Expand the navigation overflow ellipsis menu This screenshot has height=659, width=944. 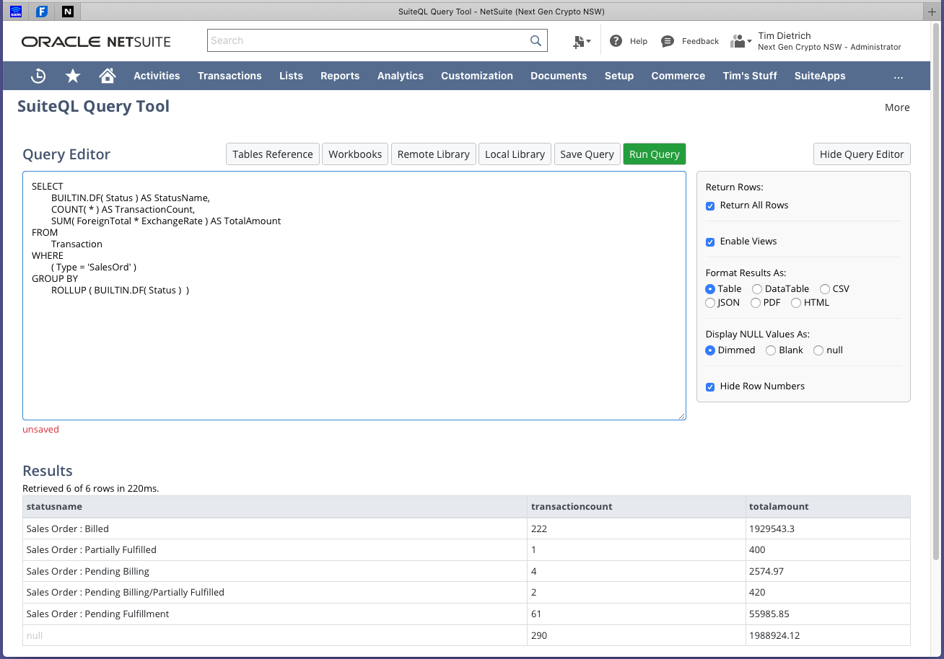tap(898, 76)
